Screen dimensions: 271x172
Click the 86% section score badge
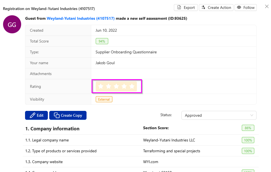tap(248, 128)
